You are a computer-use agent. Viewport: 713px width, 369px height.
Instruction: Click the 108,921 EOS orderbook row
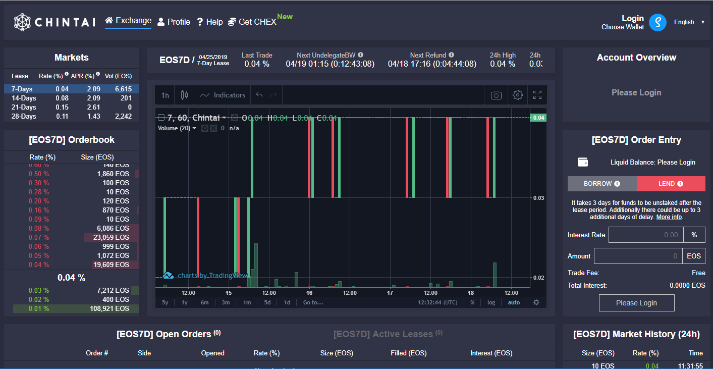(x=72, y=308)
